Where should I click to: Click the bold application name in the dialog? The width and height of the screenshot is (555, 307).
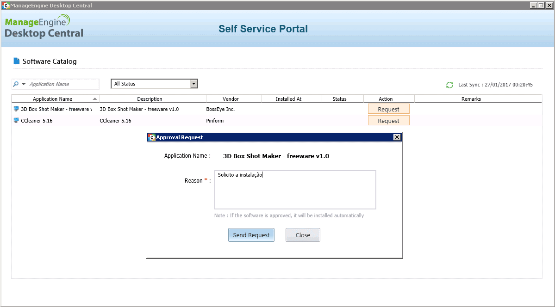276,156
